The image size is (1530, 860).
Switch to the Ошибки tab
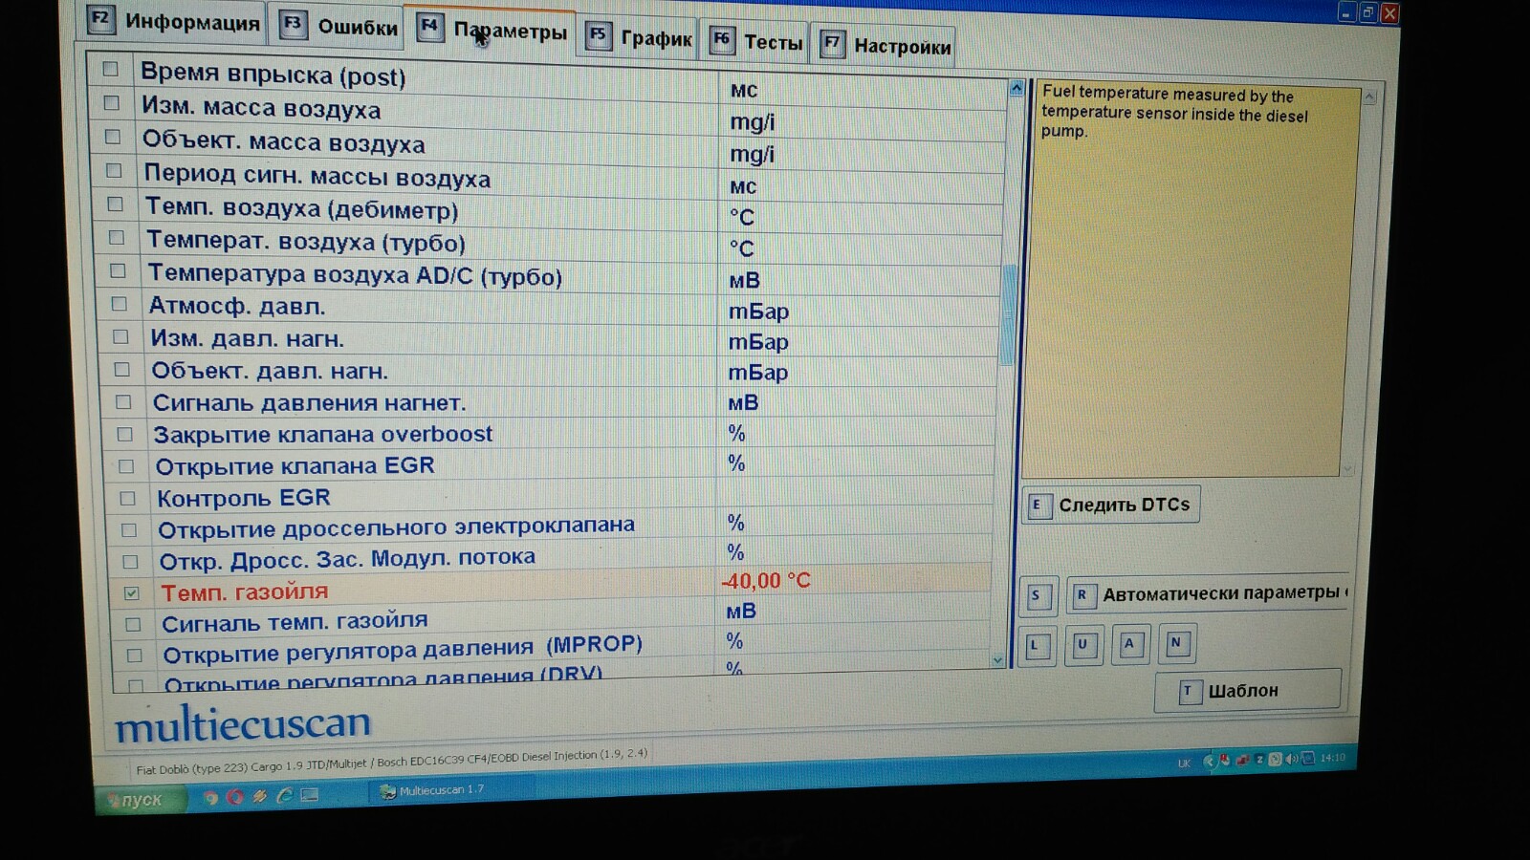tap(339, 27)
